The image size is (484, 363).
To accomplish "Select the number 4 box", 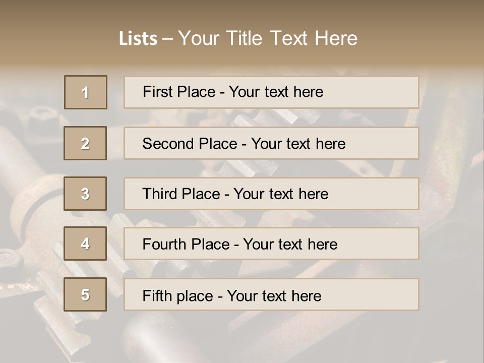I will point(85,244).
